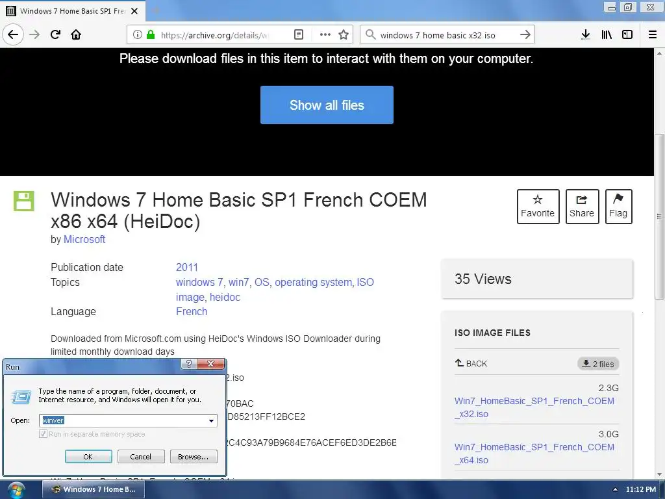Viewport: 665px width, 499px height.
Task: Download Win7_HomeBasic_SP1_French_COEM_x64.iso
Action: (534, 454)
